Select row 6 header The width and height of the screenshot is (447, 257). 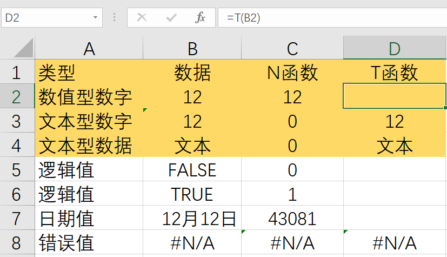tap(17, 193)
